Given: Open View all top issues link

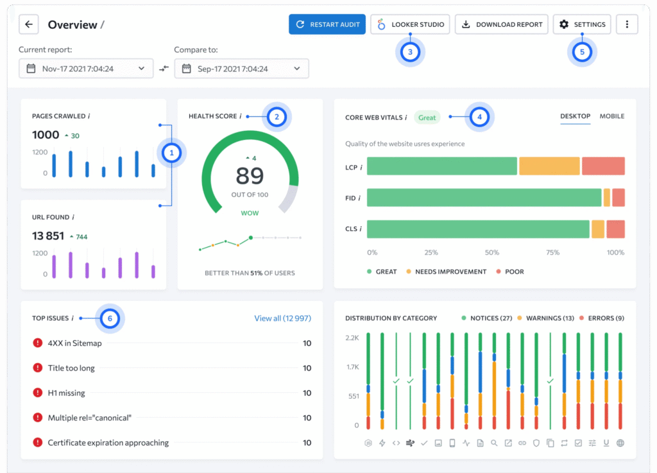Looking at the screenshot, I should tap(282, 318).
